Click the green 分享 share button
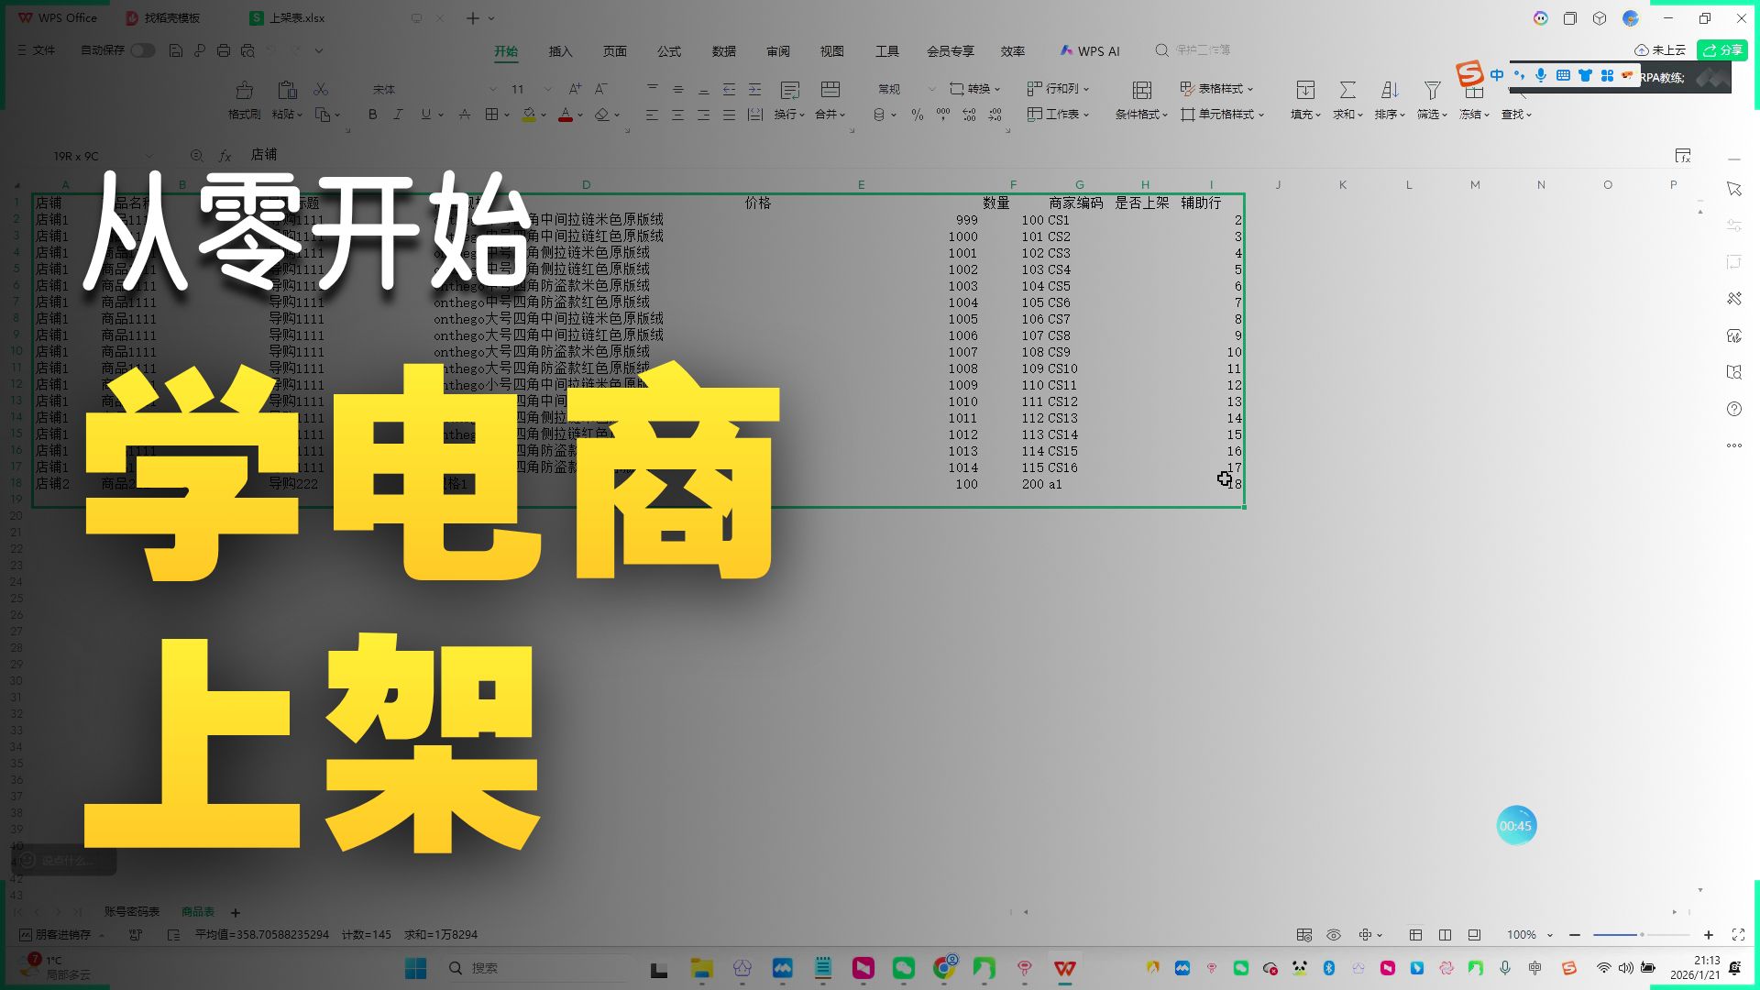 (1721, 50)
